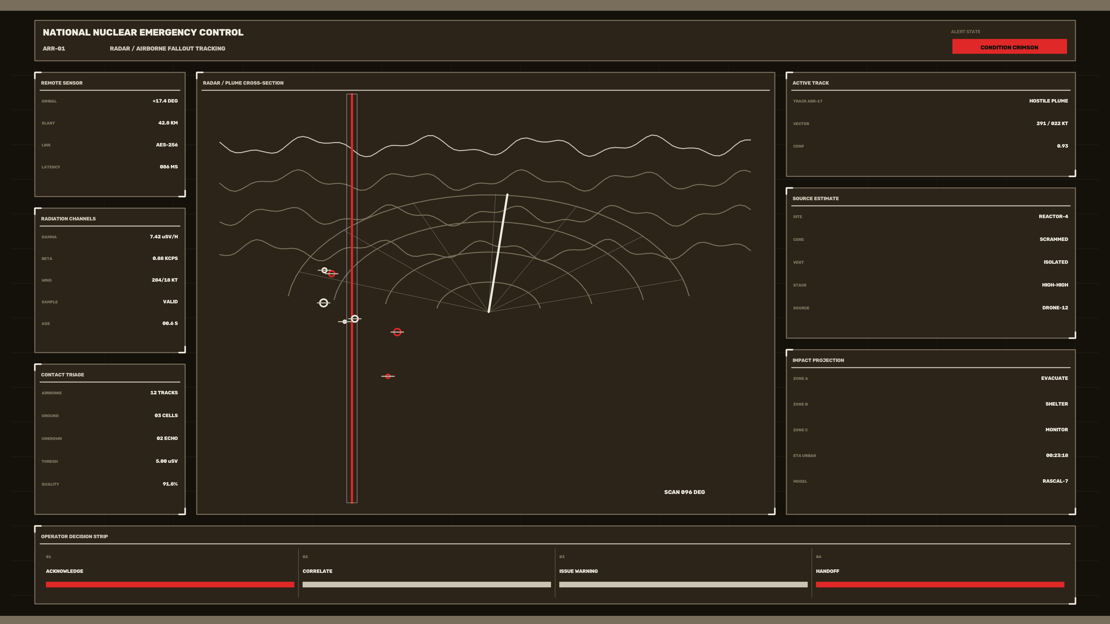Select white ring contact on the red scan line

355,319
